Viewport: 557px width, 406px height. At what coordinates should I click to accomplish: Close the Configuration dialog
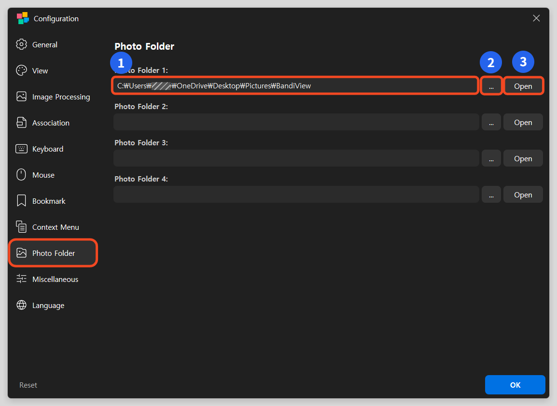pyautogui.click(x=536, y=18)
